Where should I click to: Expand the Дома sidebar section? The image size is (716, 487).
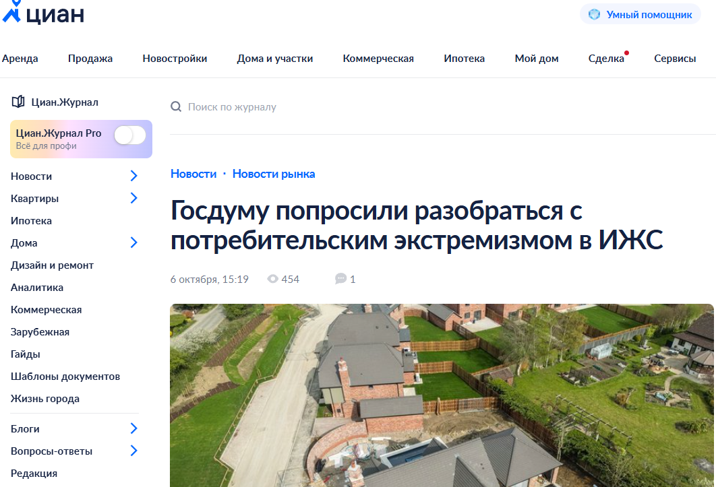133,242
